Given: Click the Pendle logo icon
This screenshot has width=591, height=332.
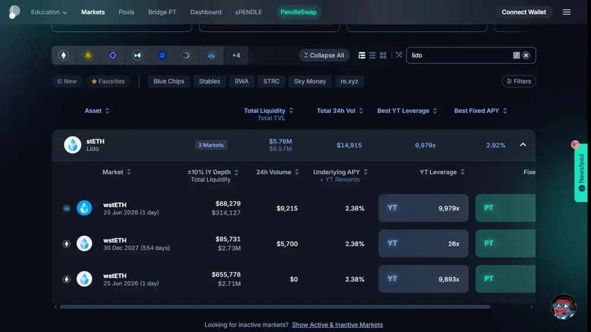Looking at the screenshot, I should pos(14,12).
